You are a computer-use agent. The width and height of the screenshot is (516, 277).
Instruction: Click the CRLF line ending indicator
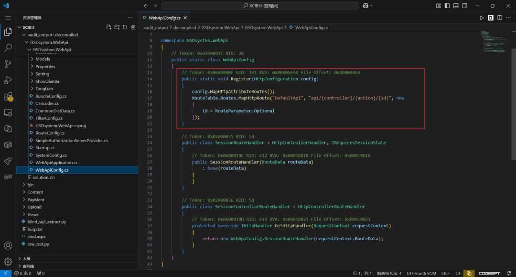pos(446,273)
